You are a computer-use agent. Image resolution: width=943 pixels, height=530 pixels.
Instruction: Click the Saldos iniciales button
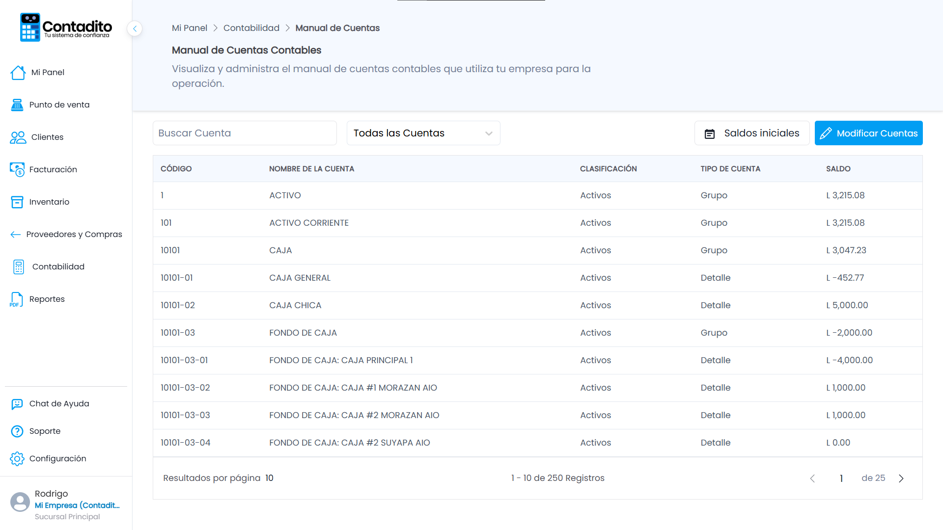[x=752, y=133]
